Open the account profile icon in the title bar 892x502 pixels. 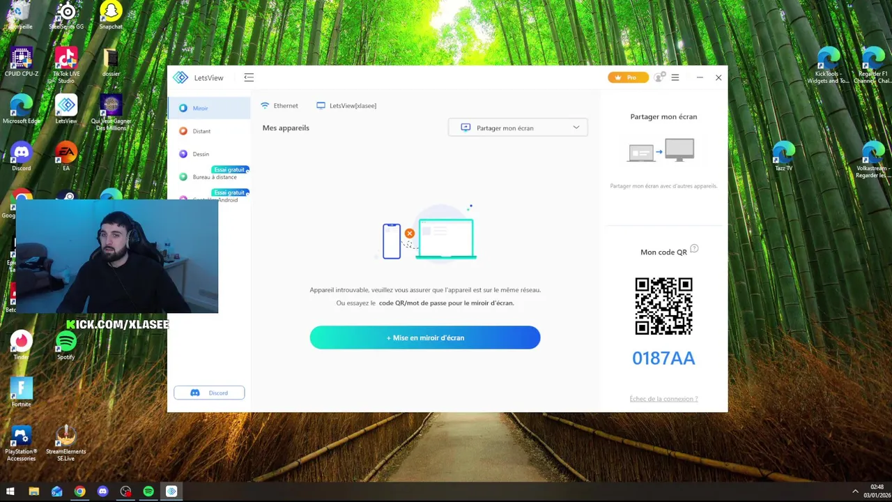(x=659, y=77)
